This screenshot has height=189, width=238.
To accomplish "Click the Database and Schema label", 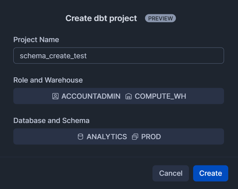I will (x=51, y=120).
